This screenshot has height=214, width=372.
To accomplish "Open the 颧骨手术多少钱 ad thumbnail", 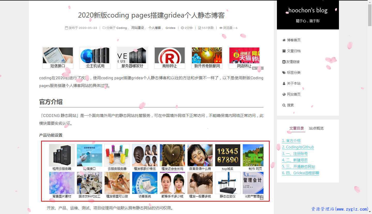I will click(172, 185).
